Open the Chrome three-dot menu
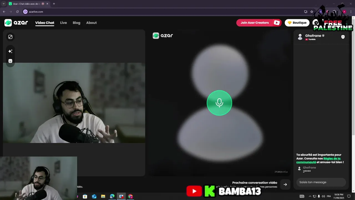This screenshot has width=355, height=200. [x=351, y=12]
